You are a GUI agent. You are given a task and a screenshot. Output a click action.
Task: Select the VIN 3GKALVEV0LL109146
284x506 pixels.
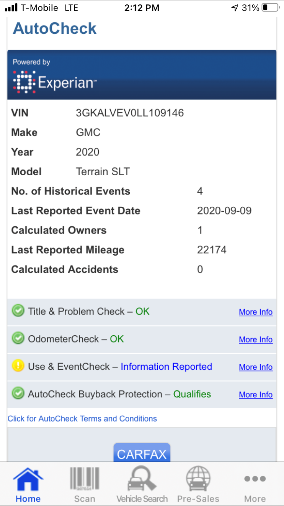130,113
